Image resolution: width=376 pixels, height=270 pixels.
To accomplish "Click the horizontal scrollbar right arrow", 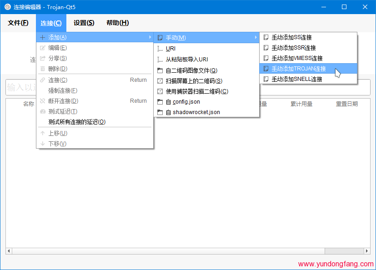I will point(367,251).
